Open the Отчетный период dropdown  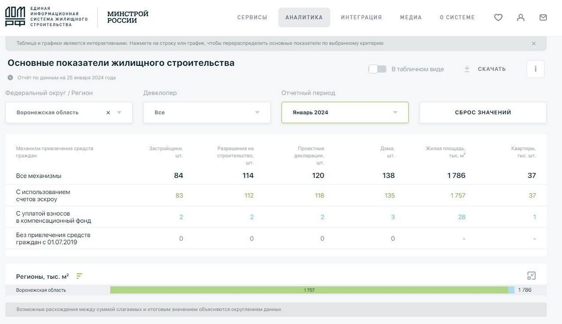tap(345, 113)
